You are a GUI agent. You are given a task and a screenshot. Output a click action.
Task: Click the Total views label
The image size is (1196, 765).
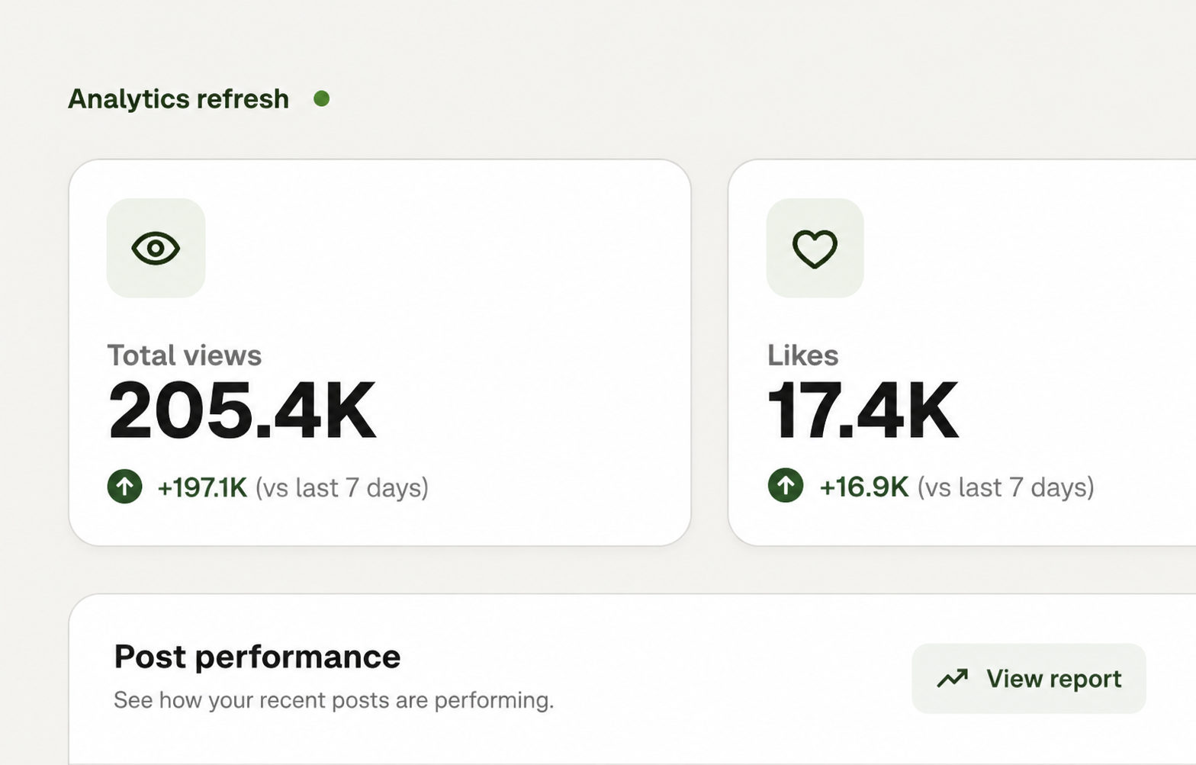click(184, 355)
